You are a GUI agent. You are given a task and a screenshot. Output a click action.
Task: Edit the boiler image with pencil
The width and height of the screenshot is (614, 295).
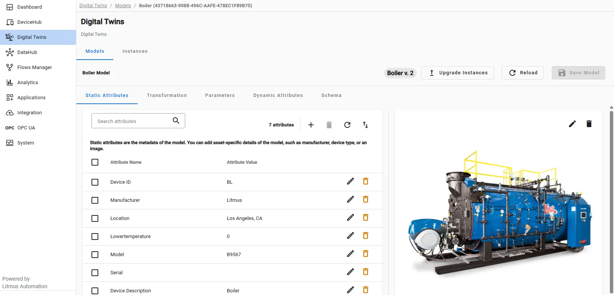[572, 124]
